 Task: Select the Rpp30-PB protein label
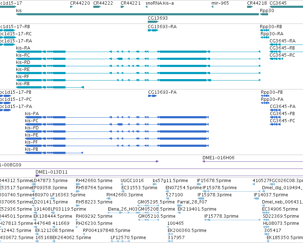[272, 92]
